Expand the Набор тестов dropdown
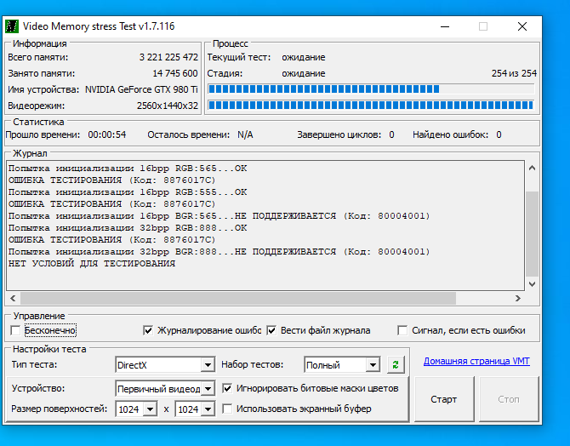This screenshot has height=446, width=570. coord(373,365)
